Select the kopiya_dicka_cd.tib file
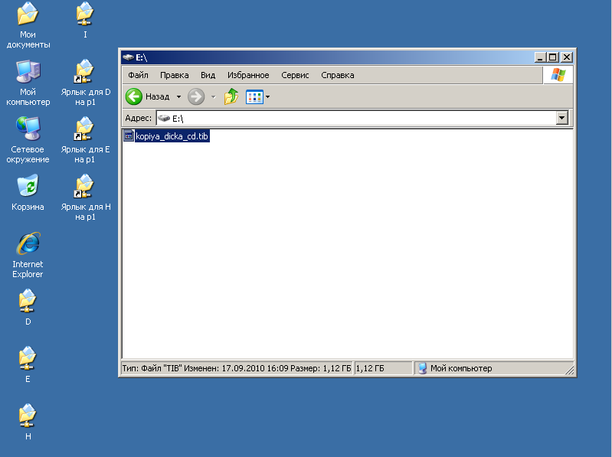This screenshot has width=612, height=457. (171, 136)
